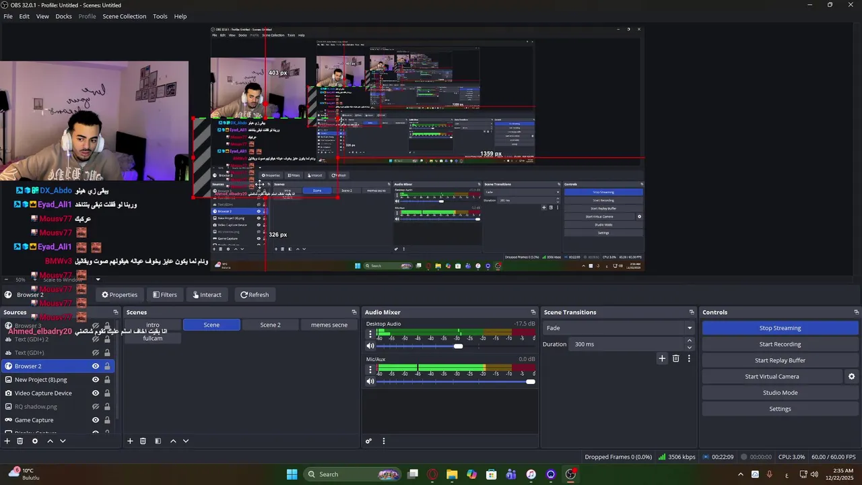This screenshot has height=485, width=862.
Task: Click Stop Streaming button
Action: coord(780,328)
